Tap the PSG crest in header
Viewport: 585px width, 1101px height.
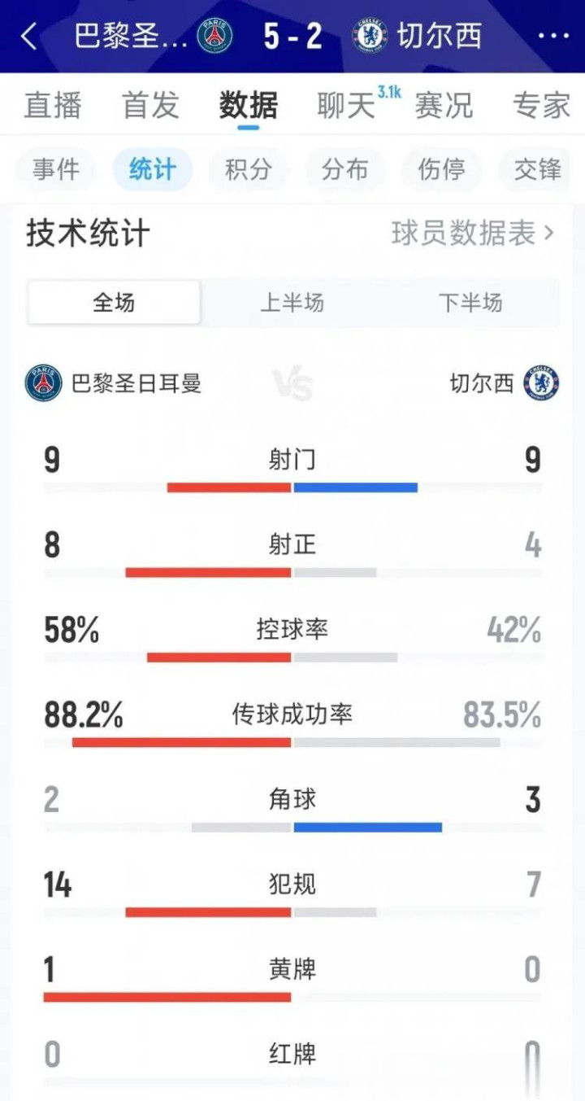click(215, 37)
